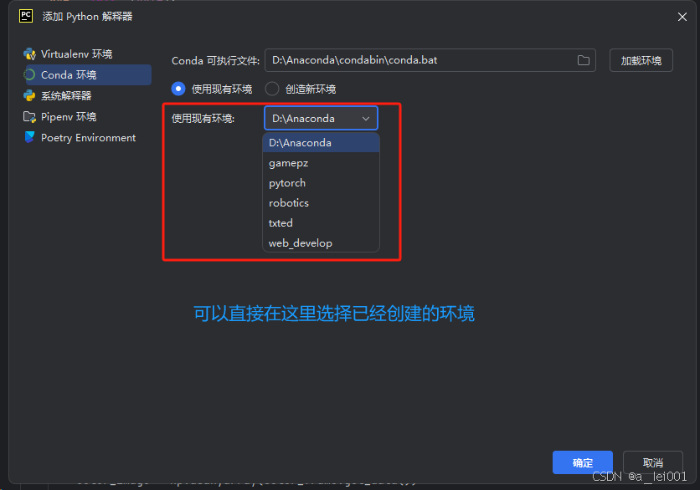
Task: Click the dropdown chevron arrow
Action: pyautogui.click(x=366, y=119)
